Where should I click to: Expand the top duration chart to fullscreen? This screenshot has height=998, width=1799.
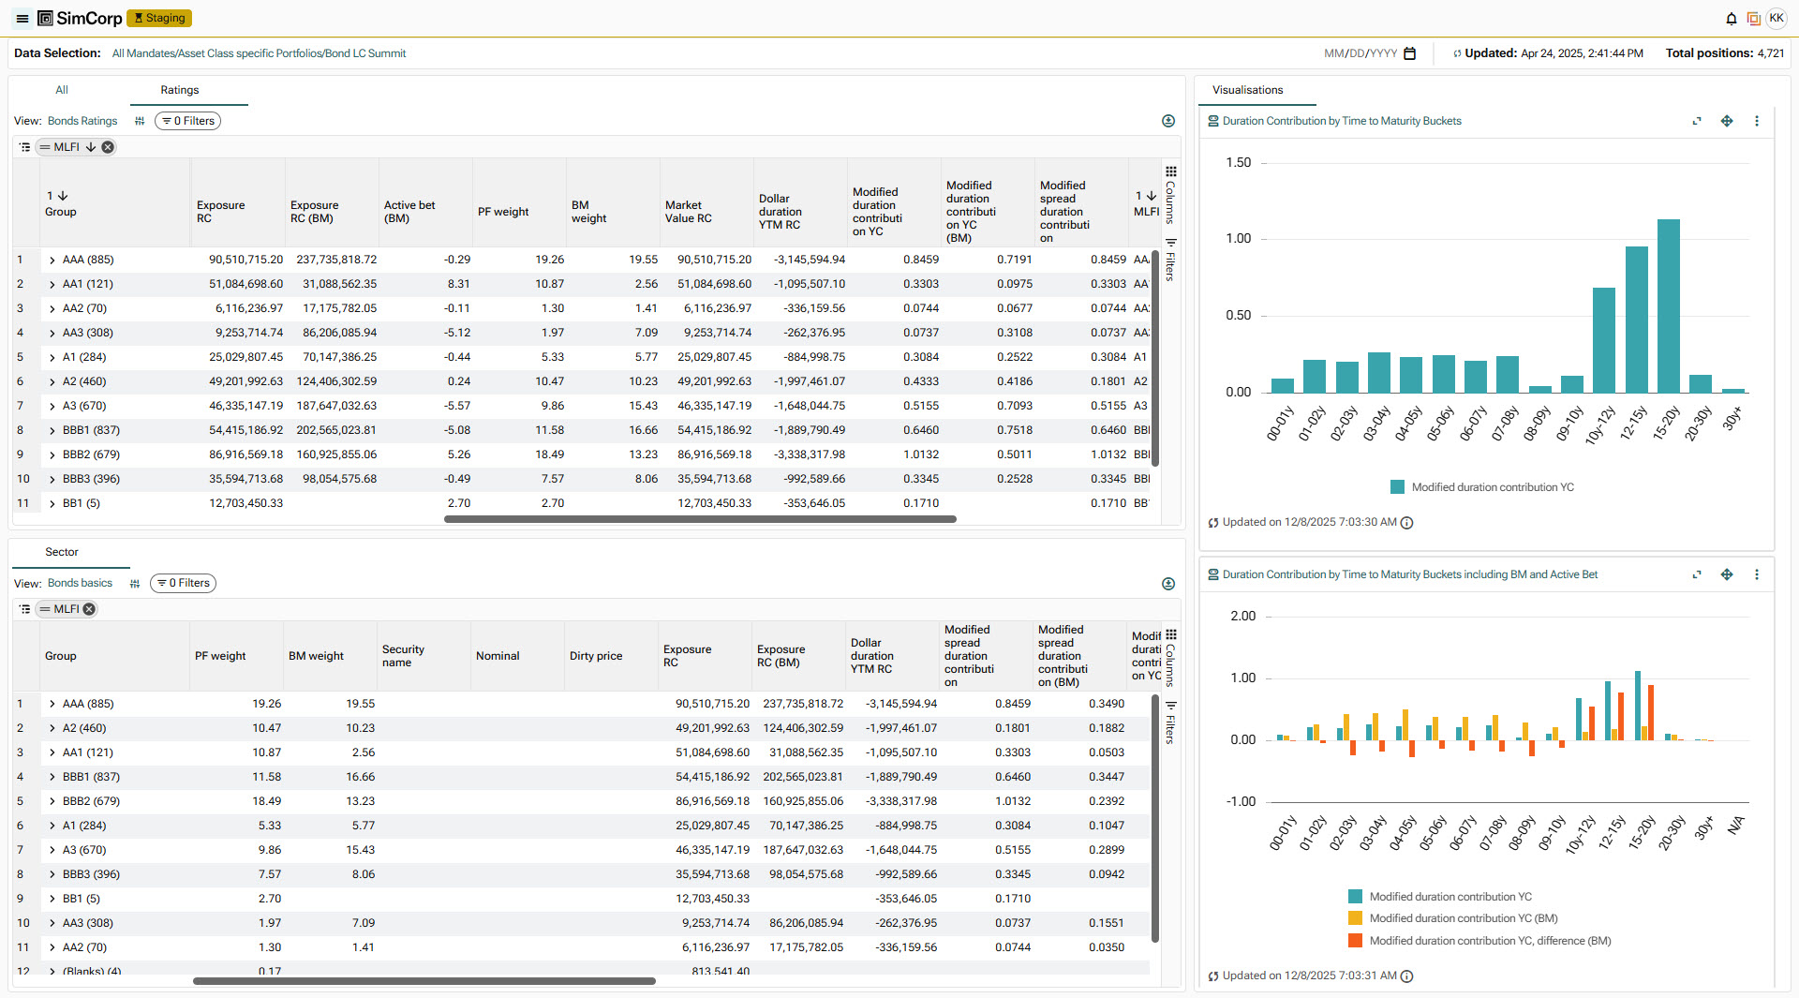pyautogui.click(x=1696, y=121)
